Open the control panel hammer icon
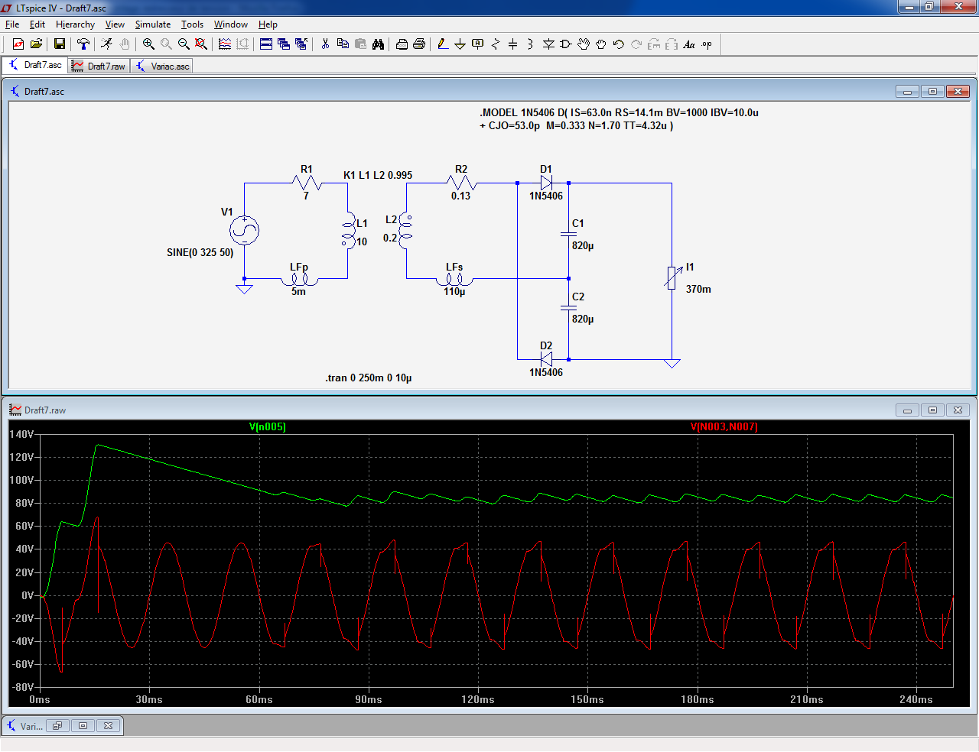979x752 pixels. pyautogui.click(x=83, y=44)
